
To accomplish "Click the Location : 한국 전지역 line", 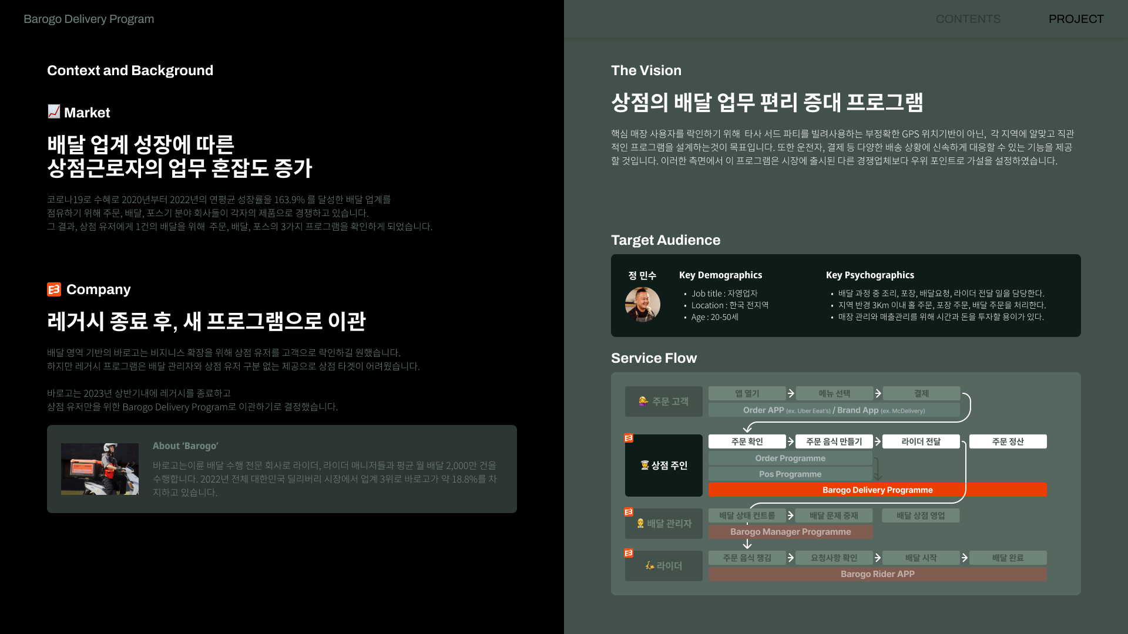I will [730, 305].
